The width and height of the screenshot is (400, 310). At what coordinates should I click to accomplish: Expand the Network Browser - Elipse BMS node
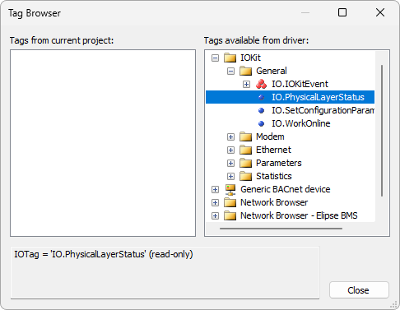216,215
